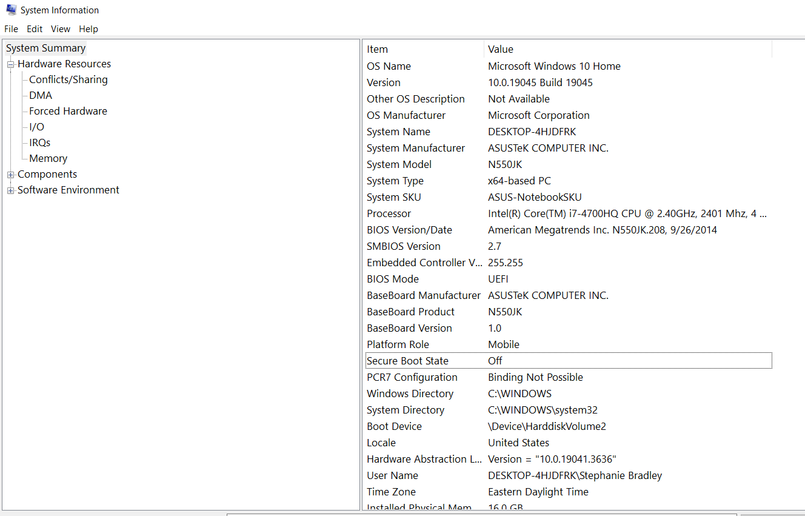Select the Memory tree item
805x516 pixels.
(48, 158)
